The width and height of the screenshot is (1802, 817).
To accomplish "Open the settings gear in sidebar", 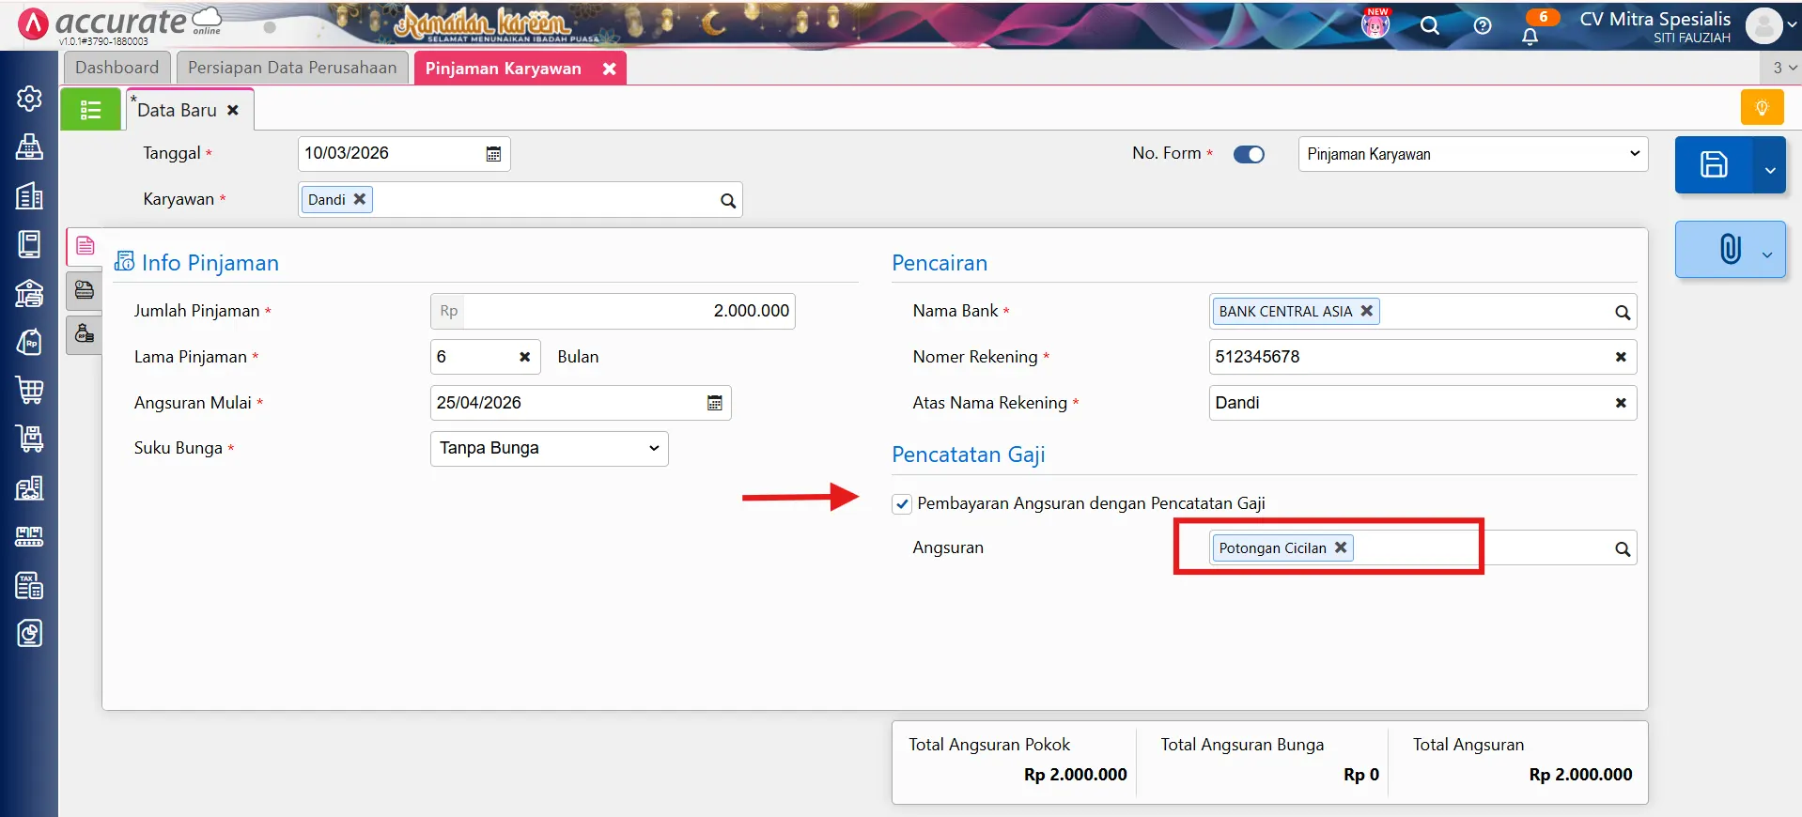I will pyautogui.click(x=29, y=99).
